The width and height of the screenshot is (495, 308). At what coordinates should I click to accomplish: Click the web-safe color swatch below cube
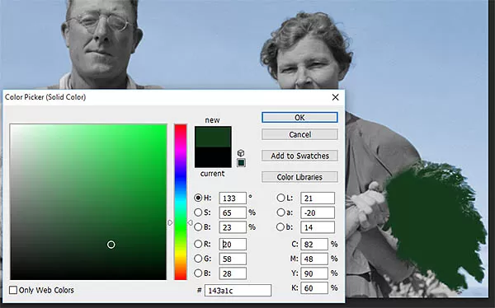[x=241, y=163]
